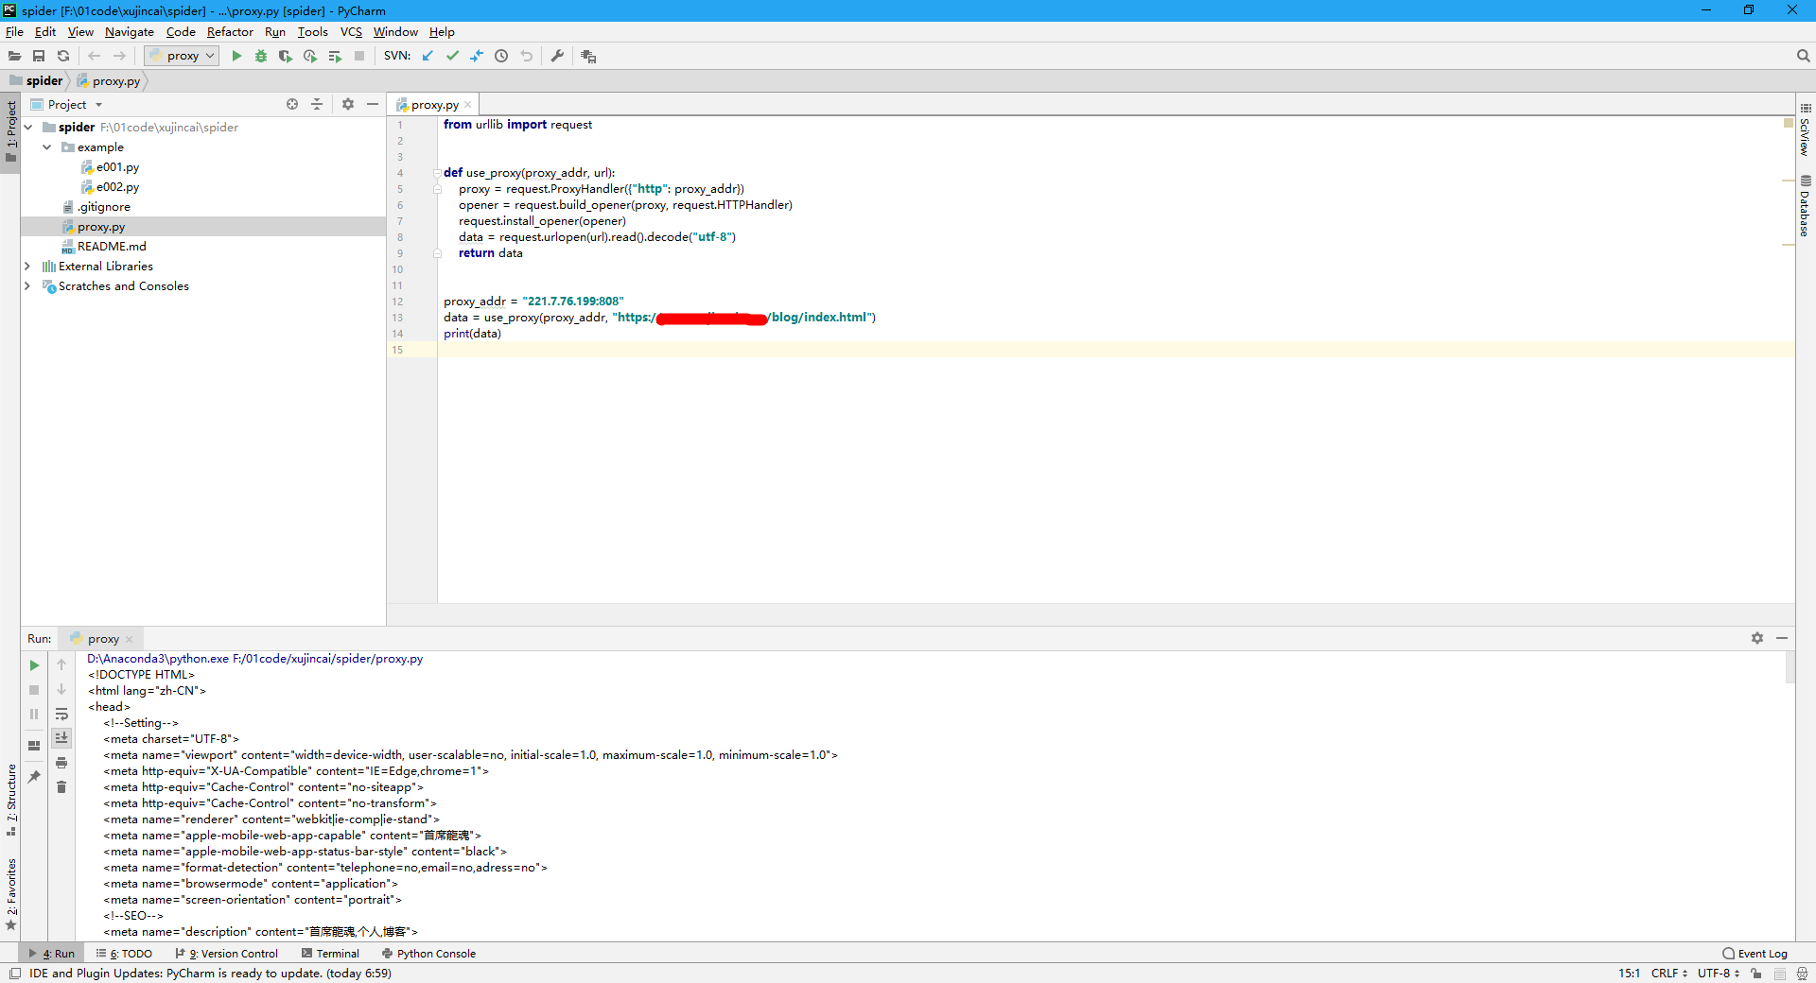Open the File menu
Screen dimensions: 1816x983
tap(14, 31)
